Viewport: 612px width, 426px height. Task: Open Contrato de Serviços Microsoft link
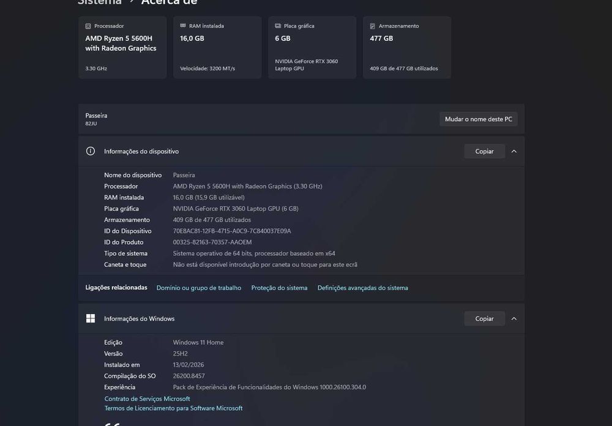coord(147,398)
